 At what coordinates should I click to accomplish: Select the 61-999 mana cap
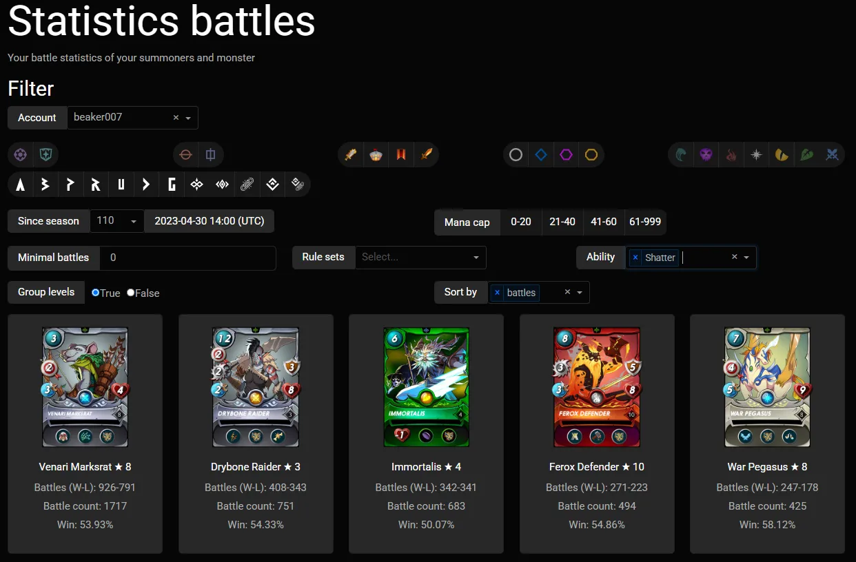[645, 222]
